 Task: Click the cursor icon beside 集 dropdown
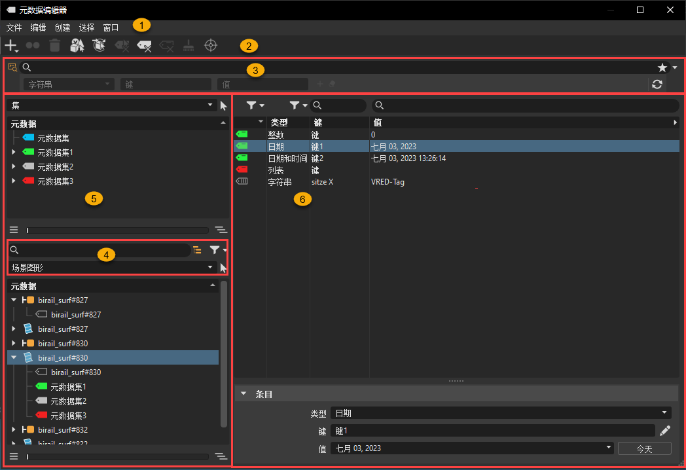(x=224, y=105)
